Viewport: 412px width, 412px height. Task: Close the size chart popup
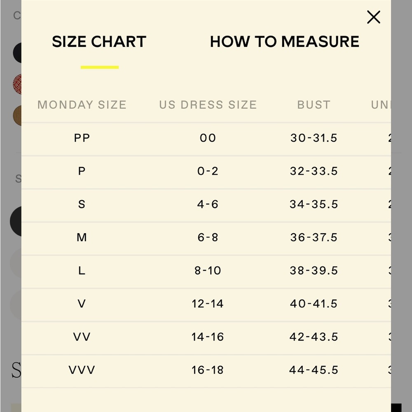373,17
